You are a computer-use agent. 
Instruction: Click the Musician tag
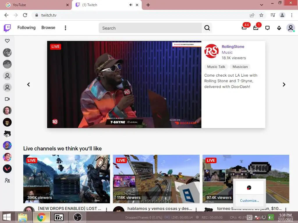(x=240, y=67)
